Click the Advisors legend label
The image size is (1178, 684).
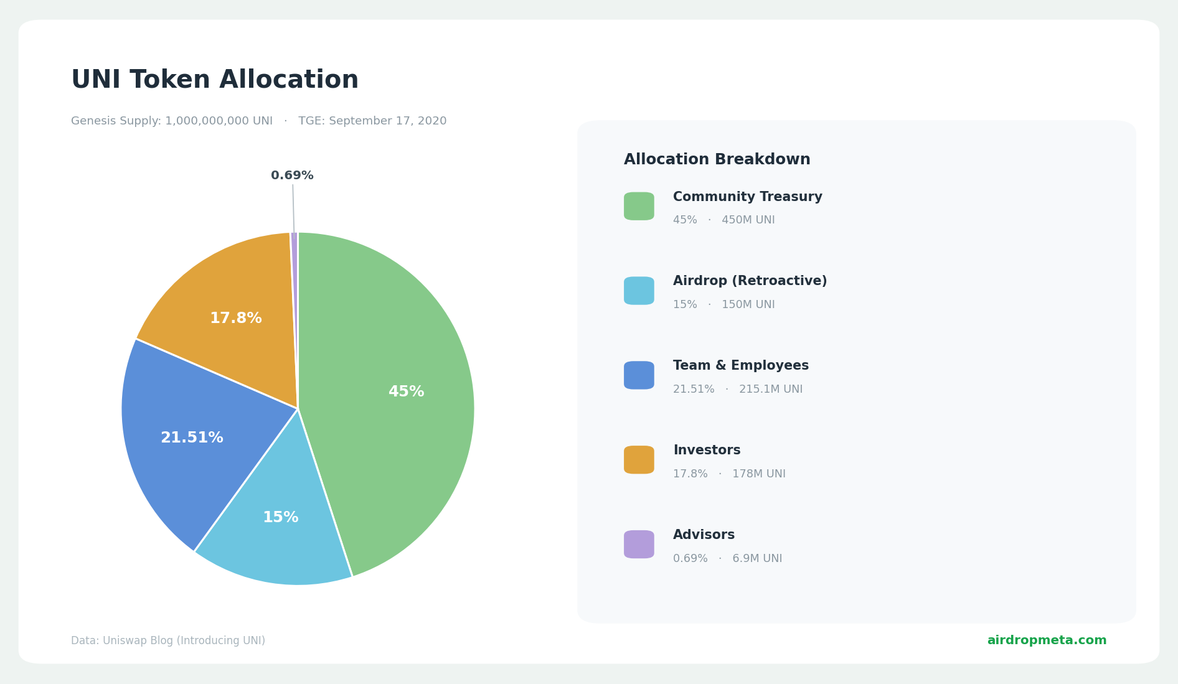click(704, 535)
